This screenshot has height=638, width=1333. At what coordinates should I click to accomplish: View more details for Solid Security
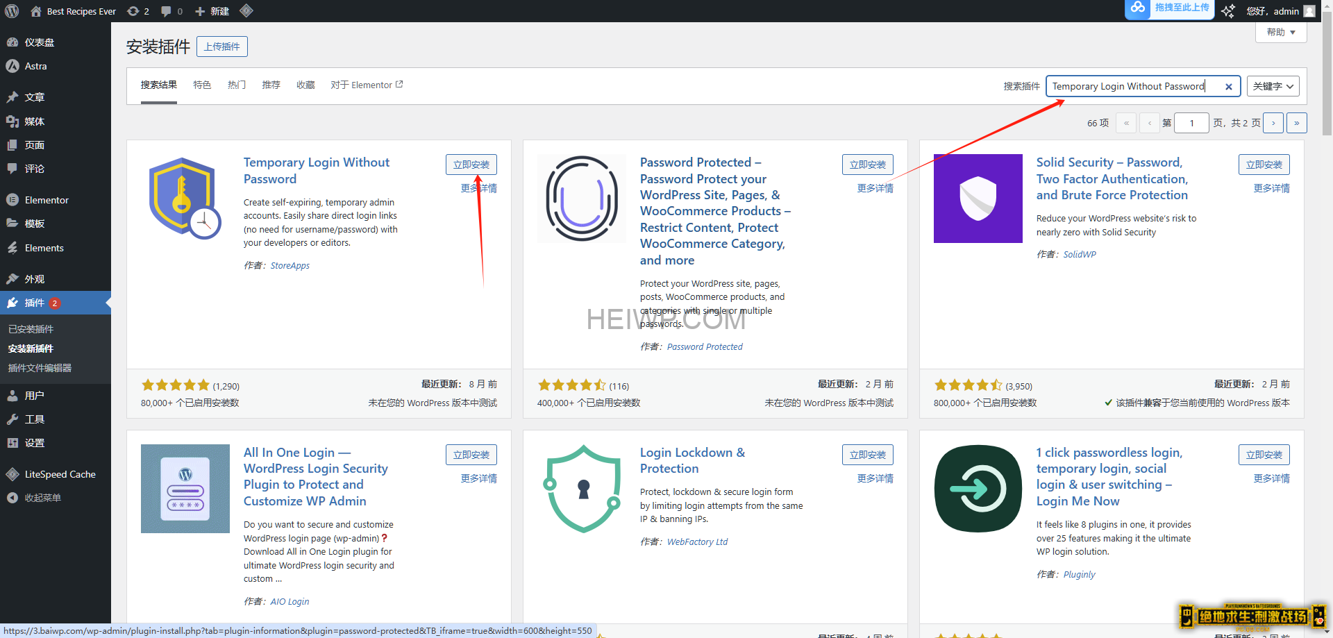point(1271,188)
